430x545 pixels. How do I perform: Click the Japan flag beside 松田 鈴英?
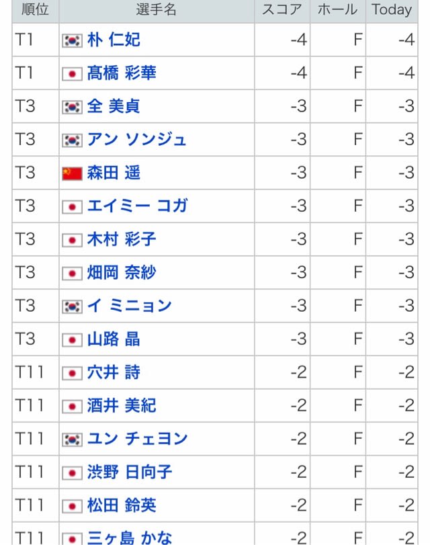[73, 506]
